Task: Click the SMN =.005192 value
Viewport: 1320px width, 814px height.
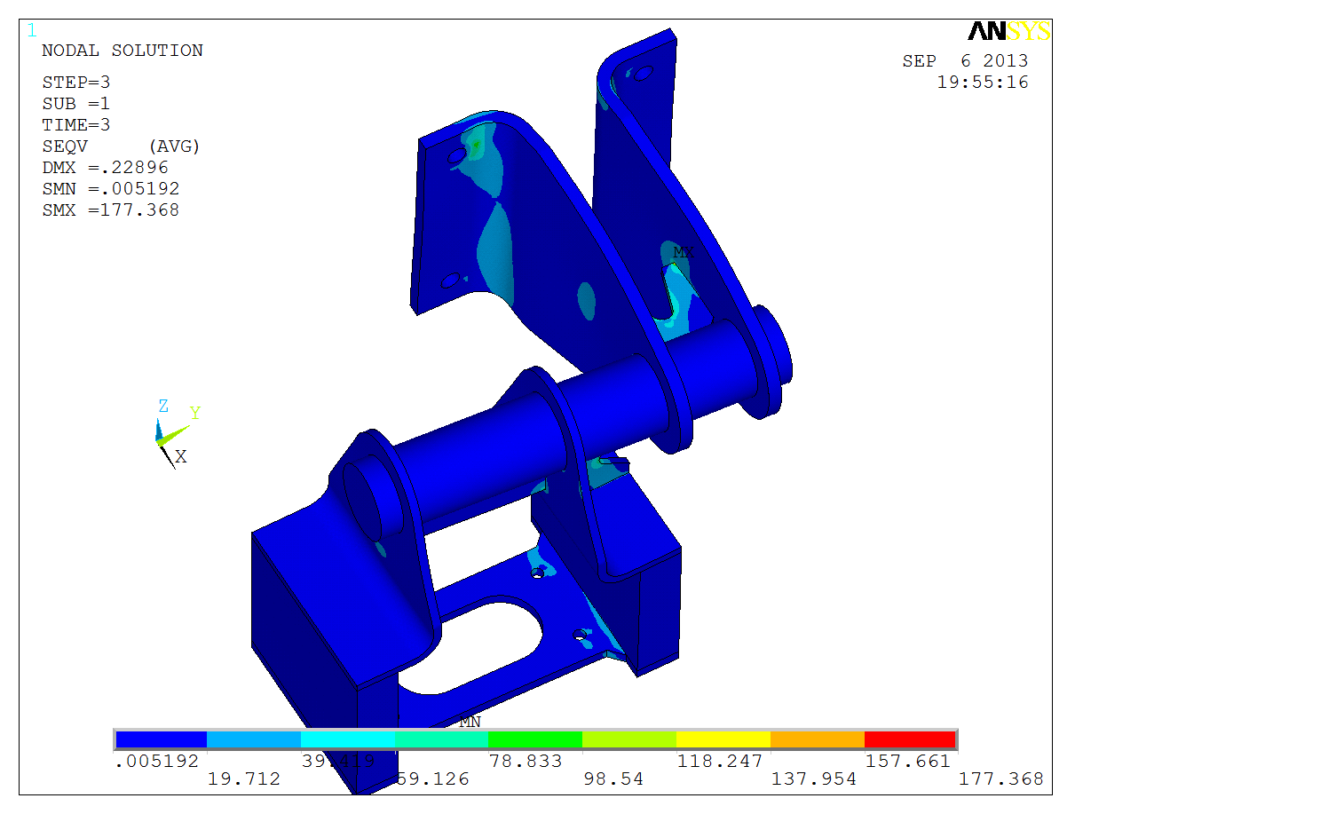Action: click(x=111, y=189)
